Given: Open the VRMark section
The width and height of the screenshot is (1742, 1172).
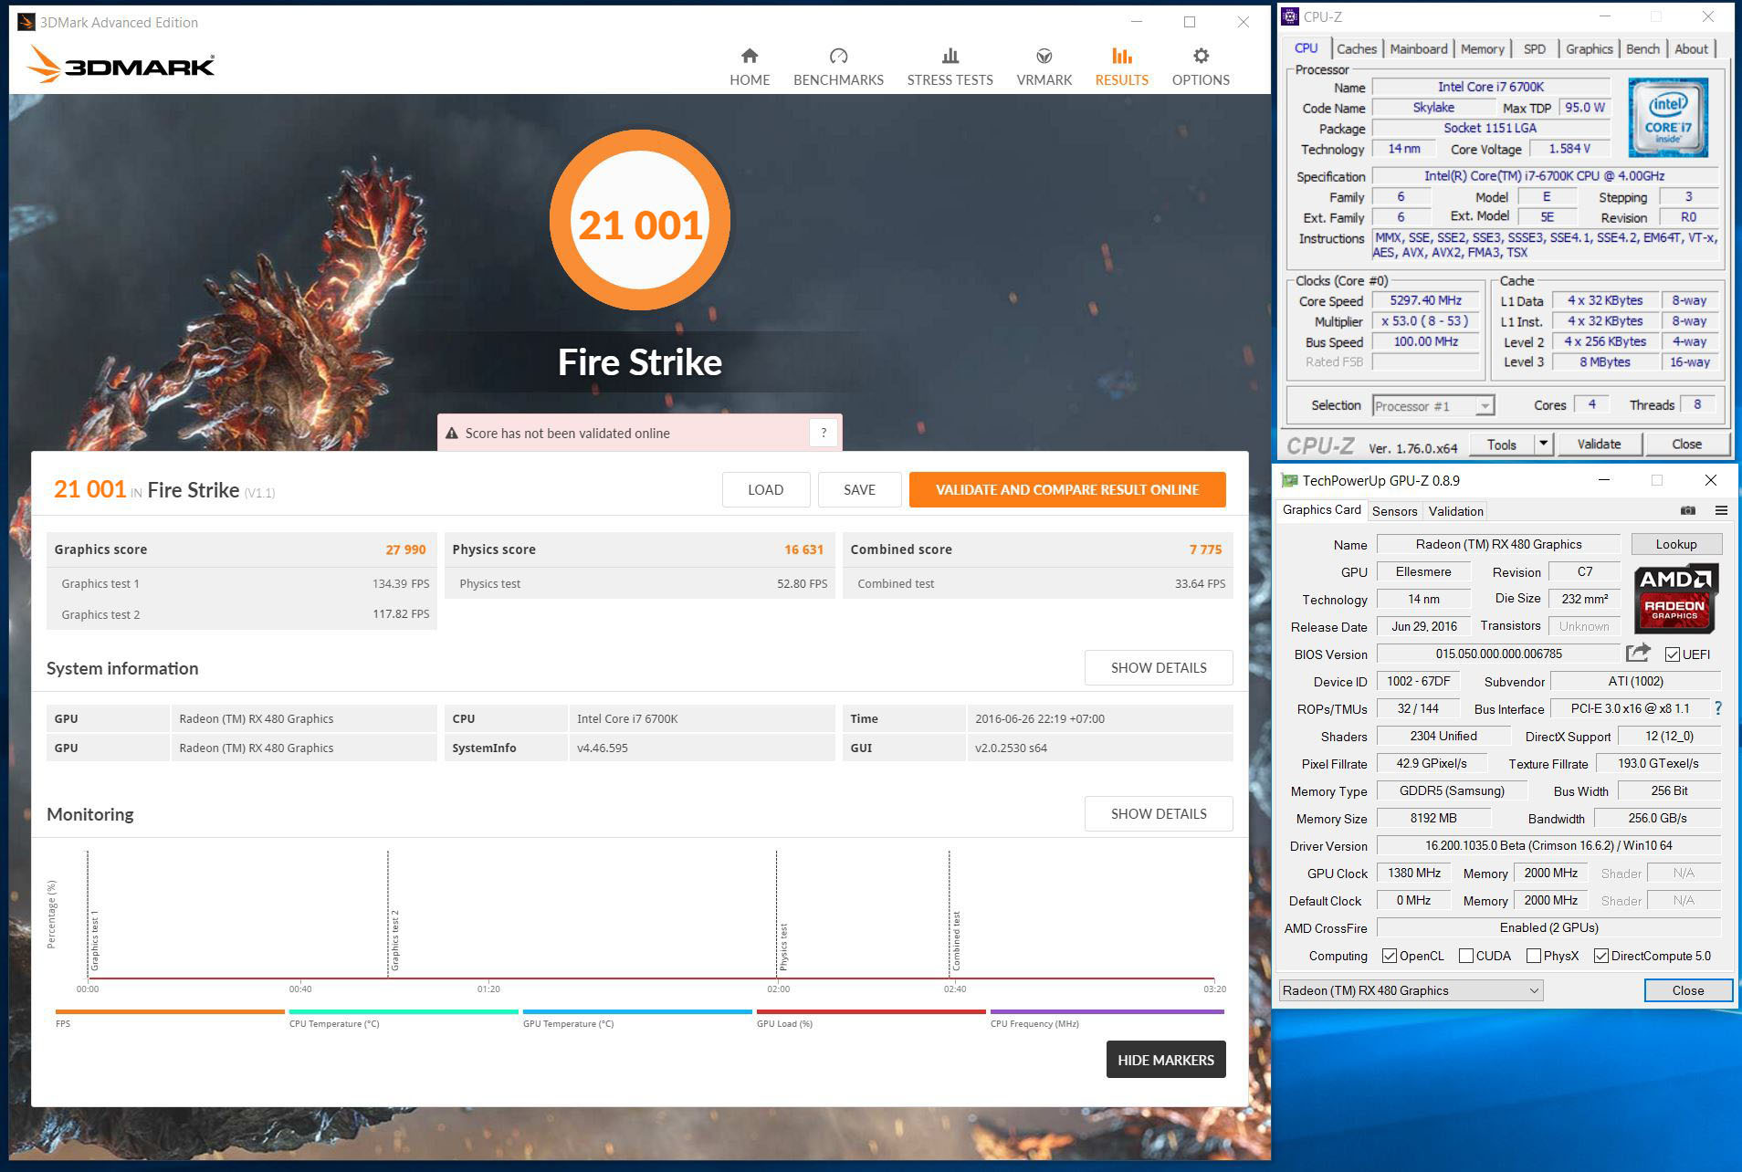Looking at the screenshot, I should [x=1044, y=67].
